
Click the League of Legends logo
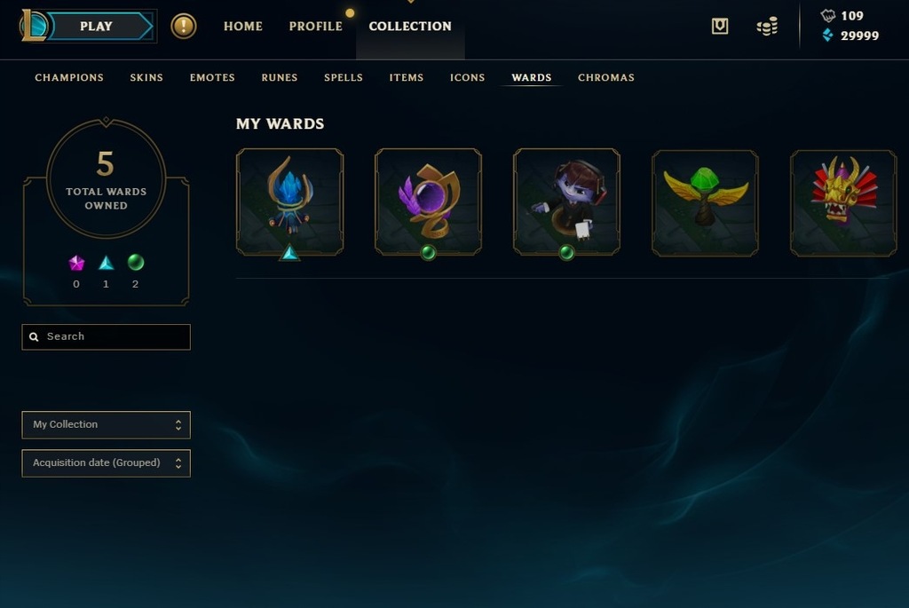pos(34,26)
